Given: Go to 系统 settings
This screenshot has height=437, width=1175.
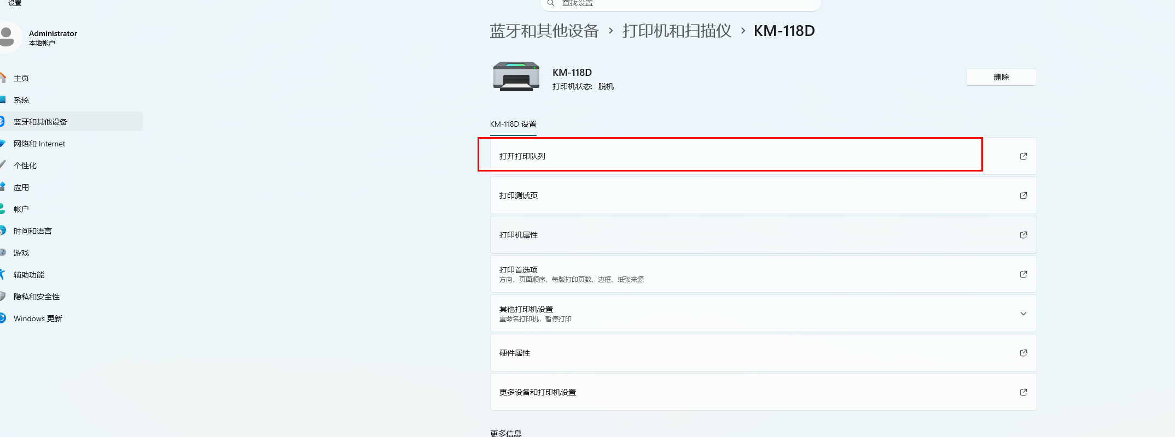Looking at the screenshot, I should pyautogui.click(x=71, y=100).
